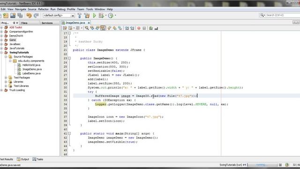
Task: Click Clean and Build Main Project icon
Action: [87, 15]
